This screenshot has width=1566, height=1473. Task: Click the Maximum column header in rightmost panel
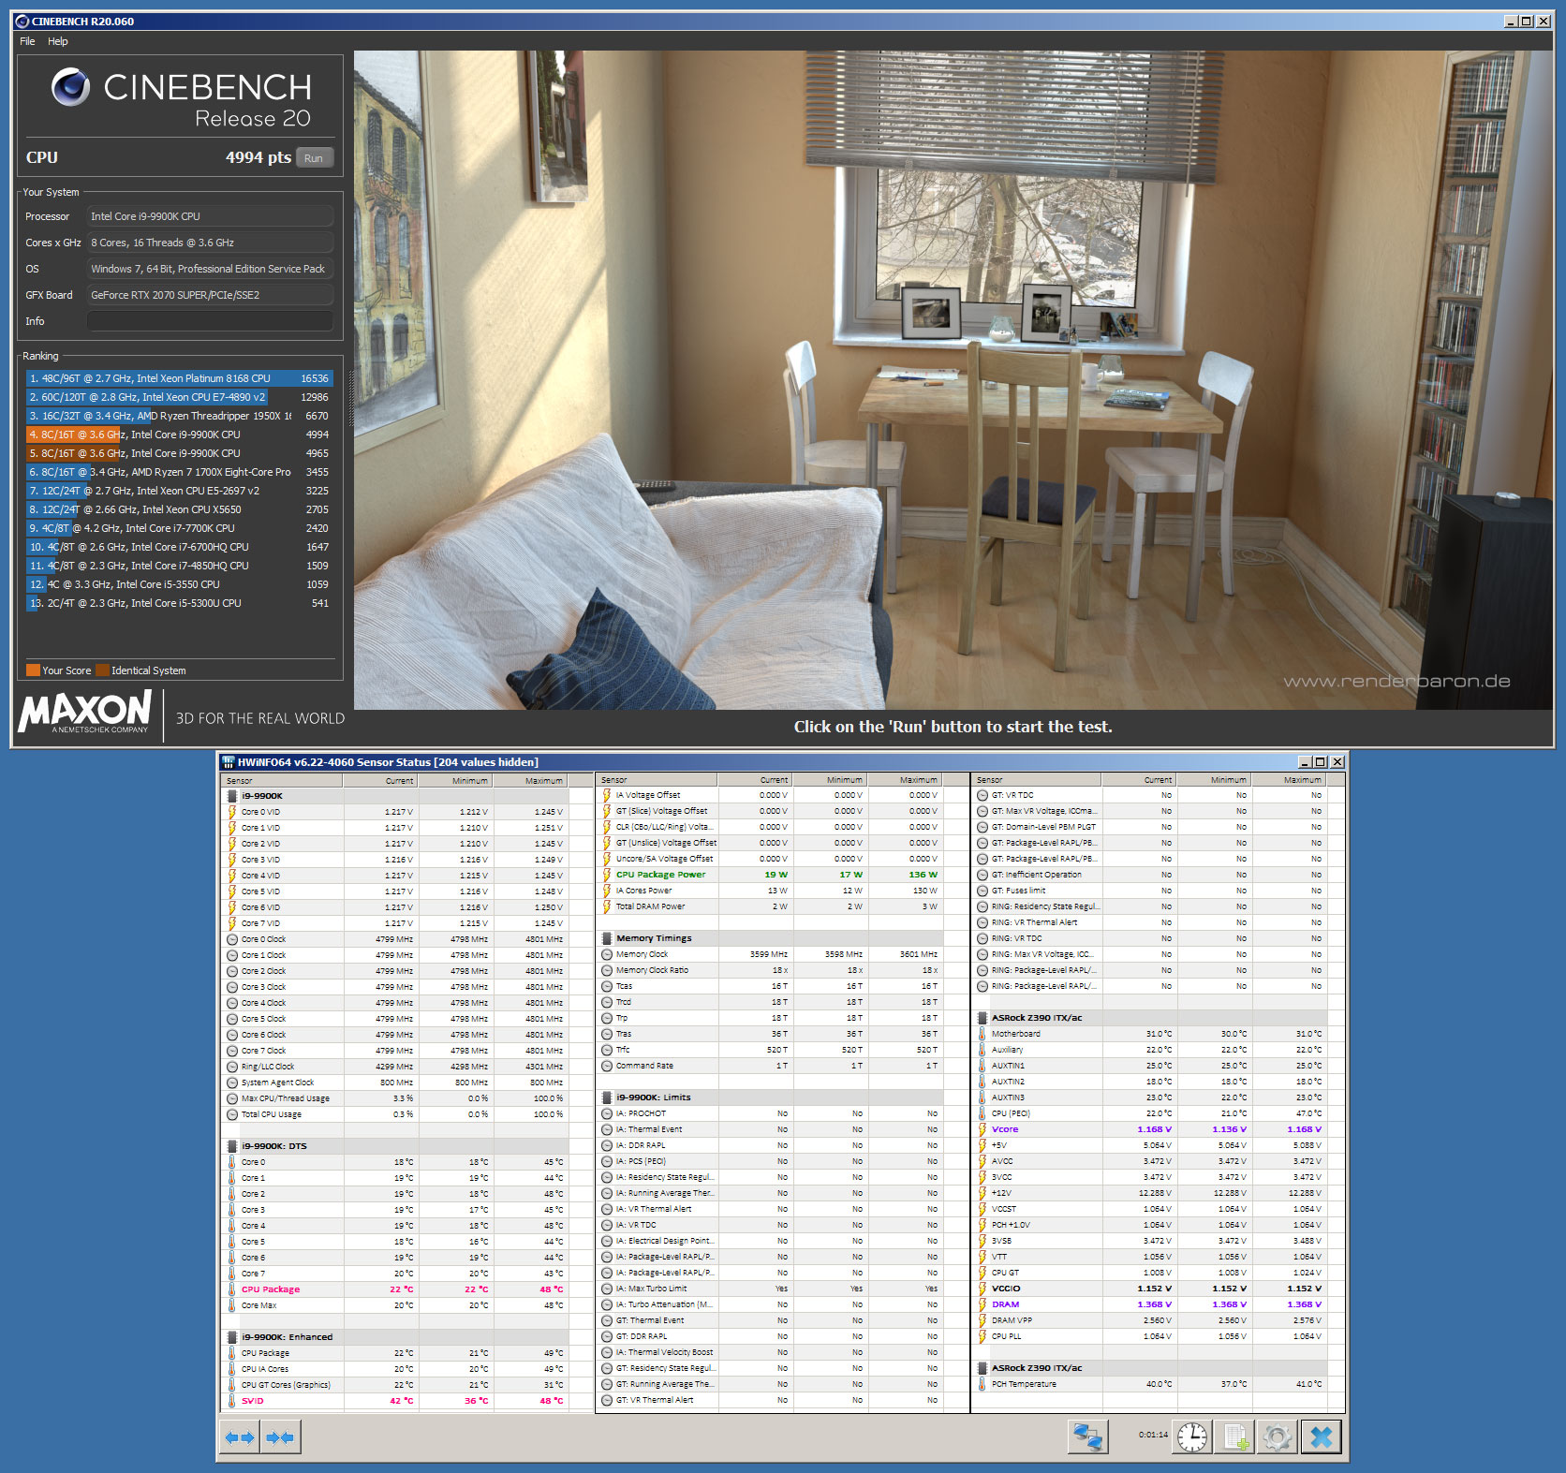(x=1289, y=780)
